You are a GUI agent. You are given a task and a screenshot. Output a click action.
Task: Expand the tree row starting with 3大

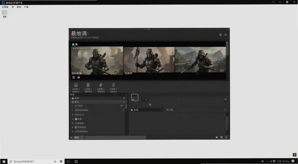[x=72, y=105]
